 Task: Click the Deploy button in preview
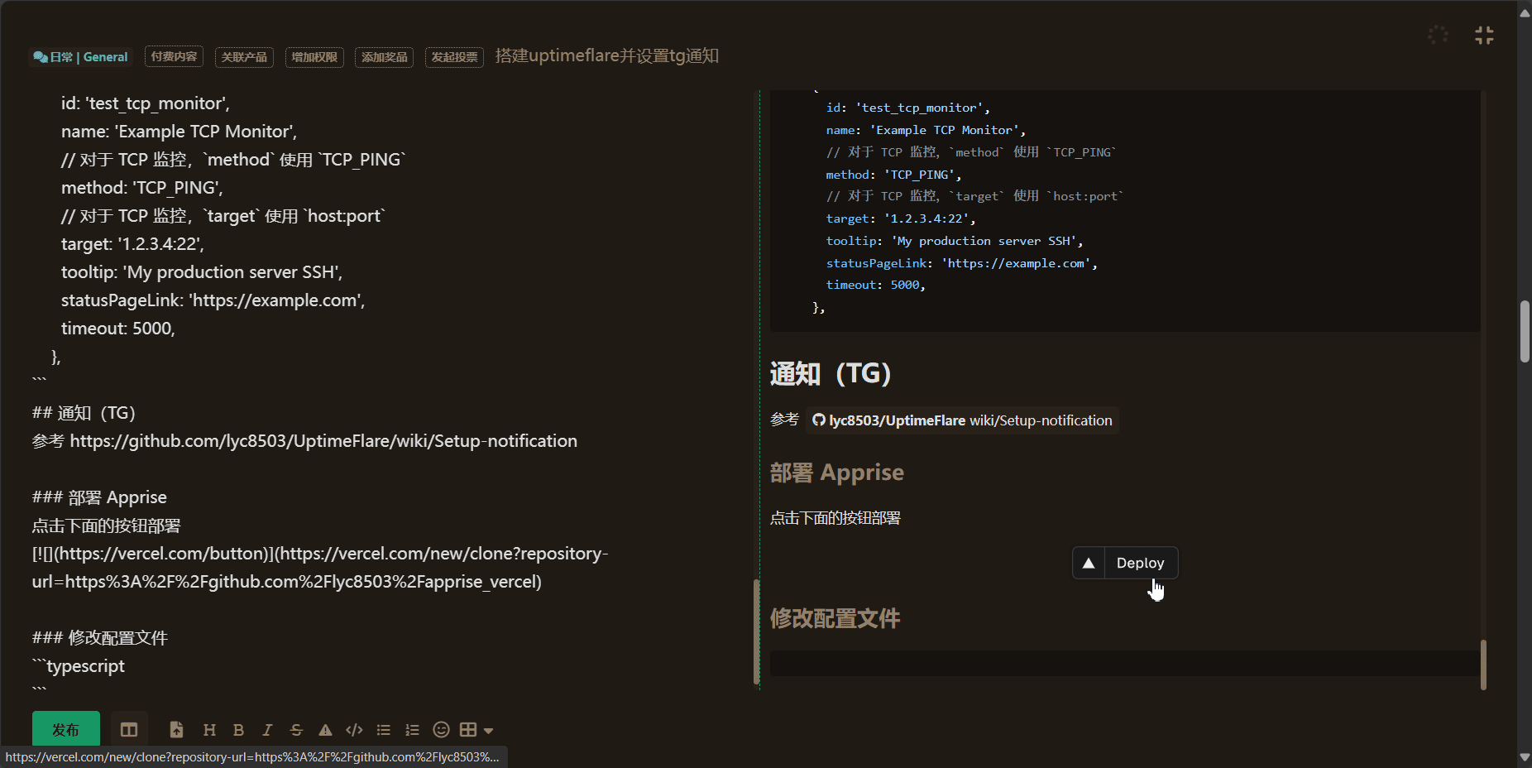tap(1125, 563)
